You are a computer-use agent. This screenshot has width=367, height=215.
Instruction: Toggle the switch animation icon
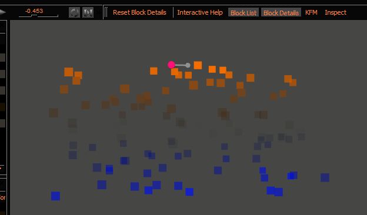88,12
